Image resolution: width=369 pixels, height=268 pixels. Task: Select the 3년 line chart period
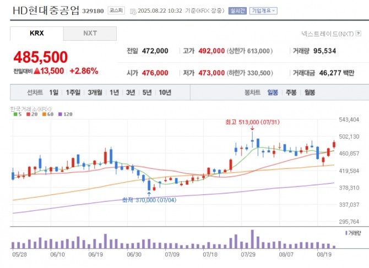[x=131, y=92]
